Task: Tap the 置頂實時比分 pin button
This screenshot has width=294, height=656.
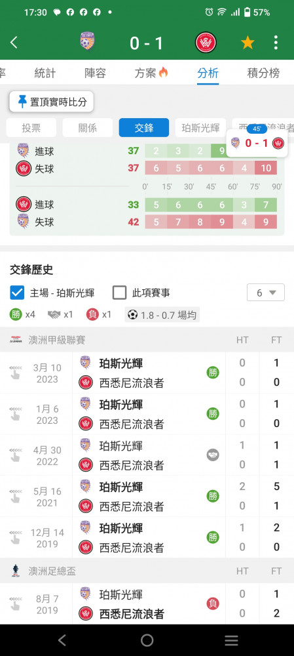Action: tap(51, 102)
